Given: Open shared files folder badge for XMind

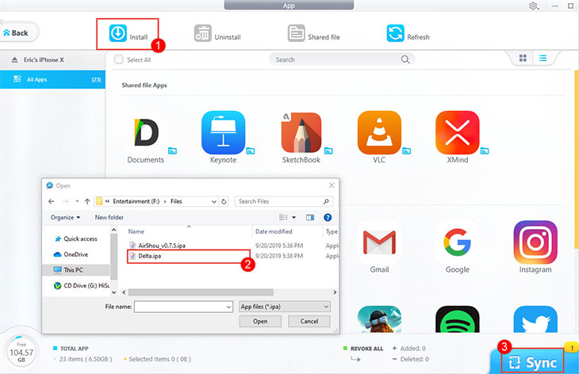Looking at the screenshot, I should pyautogui.click(x=485, y=151).
